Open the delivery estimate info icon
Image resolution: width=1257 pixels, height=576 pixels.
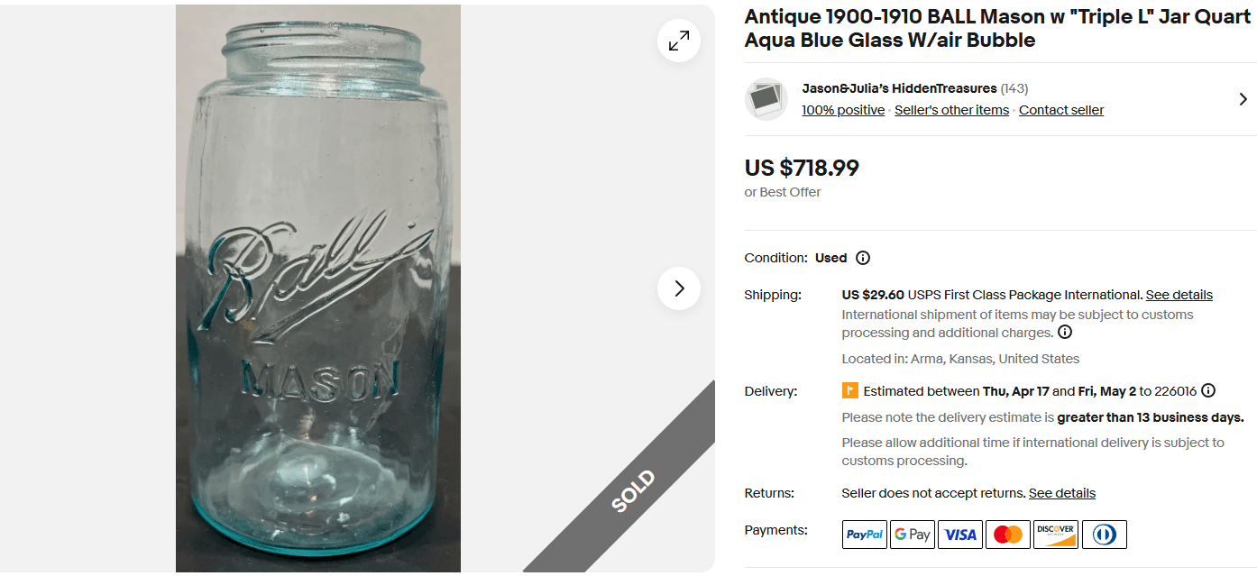click(x=1208, y=390)
